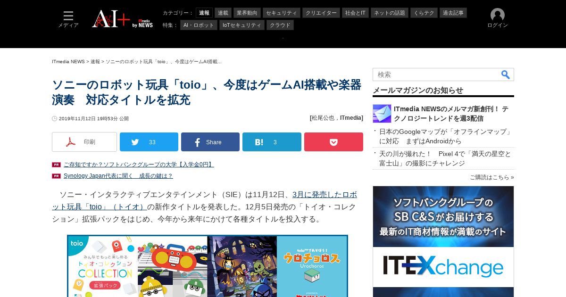The height and width of the screenshot is (297, 566).
Task: Open the AI・ロボット feature tag
Action: pyautogui.click(x=199, y=25)
